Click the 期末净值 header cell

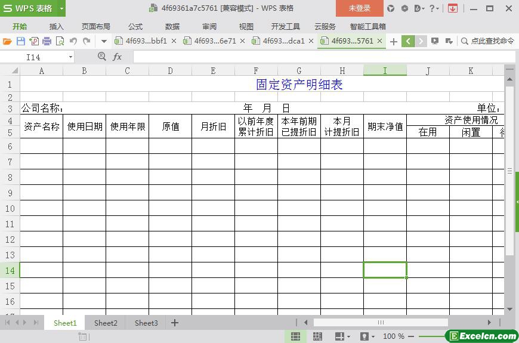pos(385,126)
